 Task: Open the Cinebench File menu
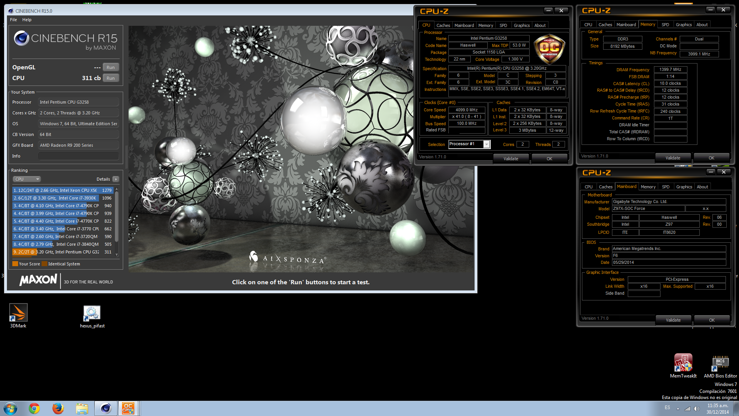13,20
